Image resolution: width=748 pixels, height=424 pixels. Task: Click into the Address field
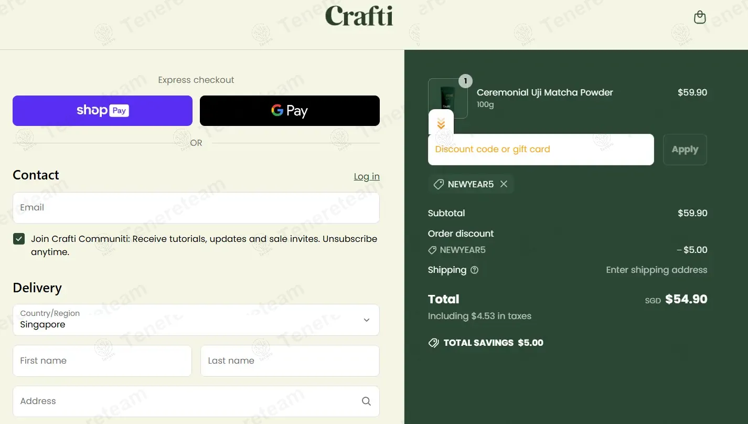[x=196, y=401]
